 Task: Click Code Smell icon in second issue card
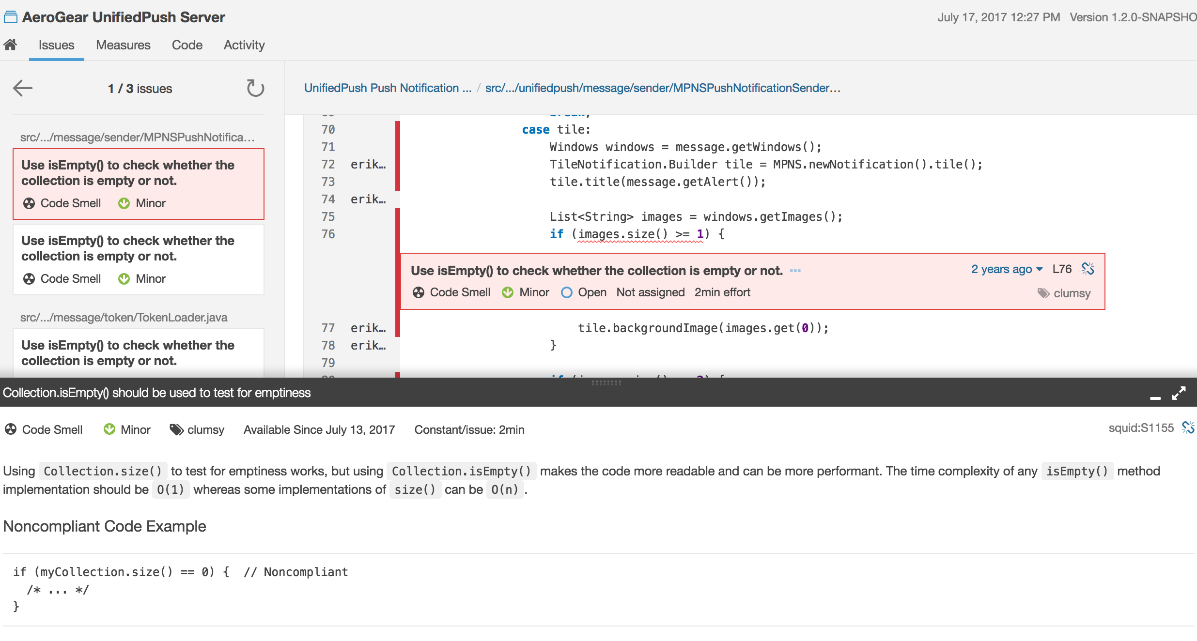click(29, 279)
